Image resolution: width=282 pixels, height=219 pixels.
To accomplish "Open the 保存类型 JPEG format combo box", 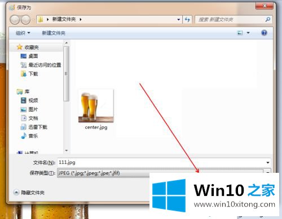I will coord(164,173).
